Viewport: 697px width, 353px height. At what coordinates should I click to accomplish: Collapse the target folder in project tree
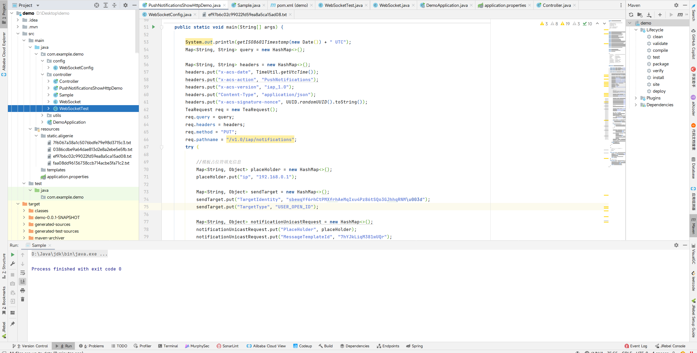pyautogui.click(x=18, y=204)
